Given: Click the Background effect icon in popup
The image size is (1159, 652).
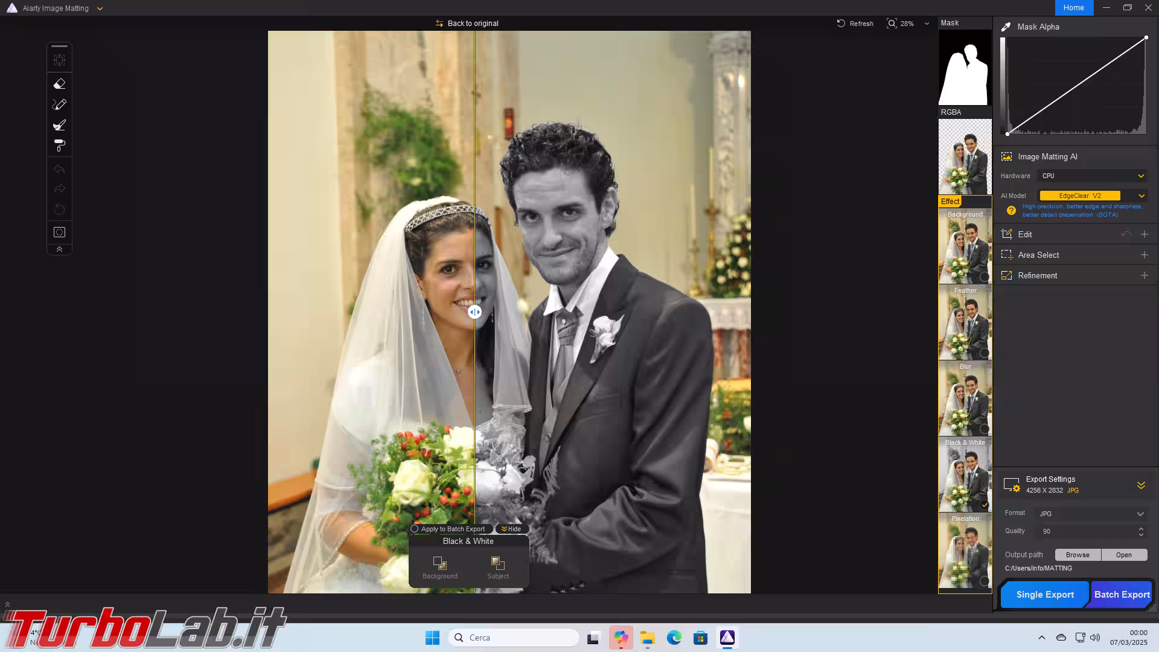Looking at the screenshot, I should [440, 564].
